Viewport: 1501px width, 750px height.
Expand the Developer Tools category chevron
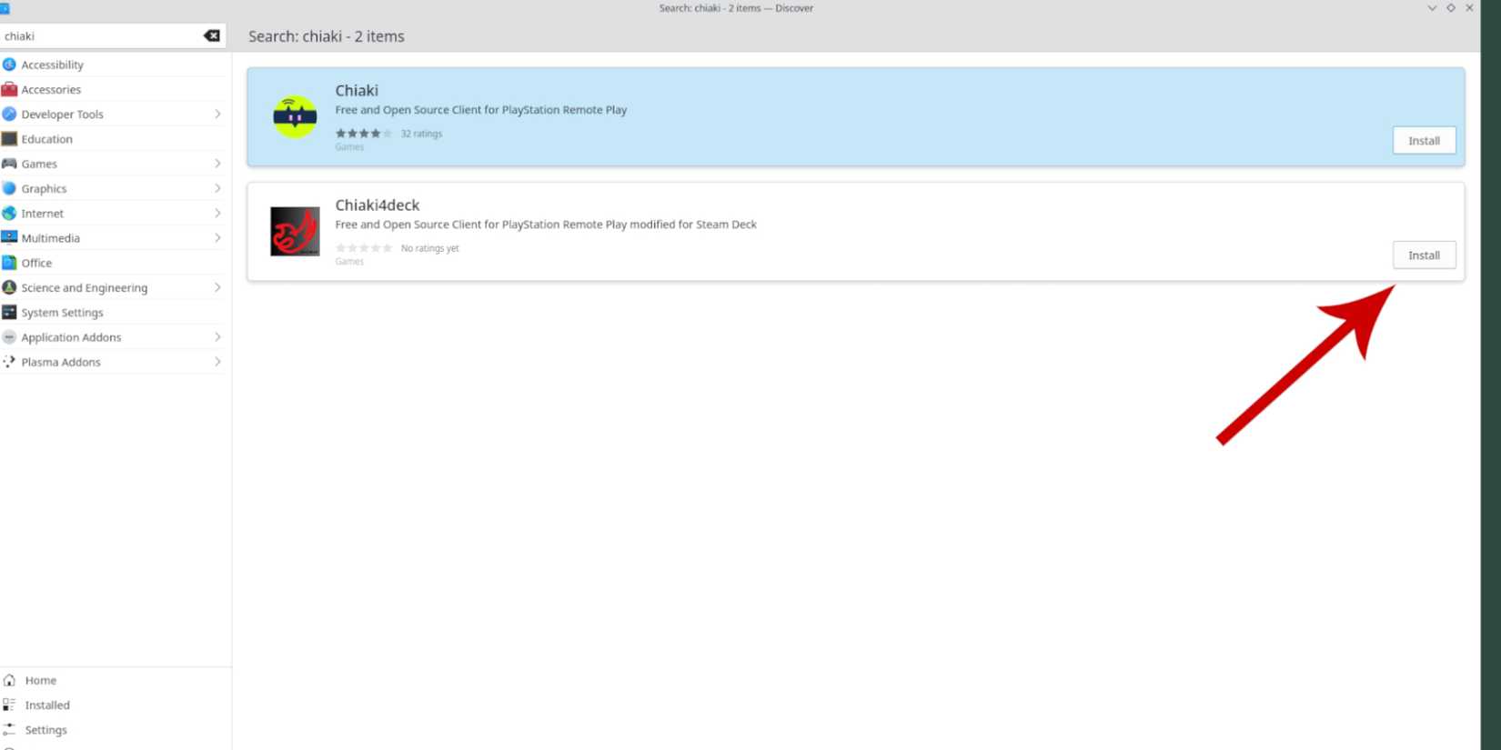[217, 115]
